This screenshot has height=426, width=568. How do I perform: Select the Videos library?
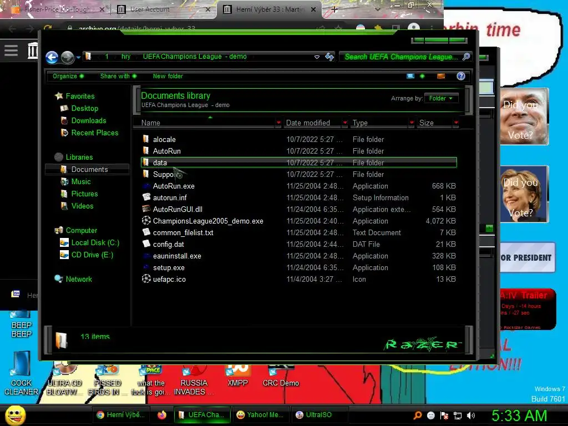click(x=82, y=206)
